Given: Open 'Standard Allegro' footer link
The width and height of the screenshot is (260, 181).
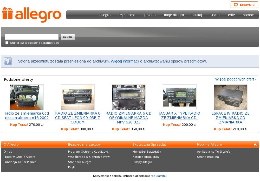Looking at the screenshot, I should (80, 162).
